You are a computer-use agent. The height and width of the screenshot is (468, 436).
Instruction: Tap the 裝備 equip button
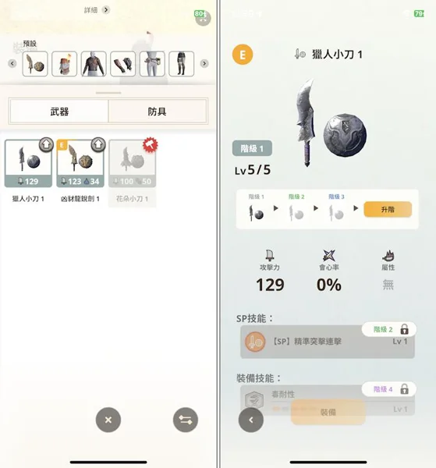pyautogui.click(x=328, y=412)
